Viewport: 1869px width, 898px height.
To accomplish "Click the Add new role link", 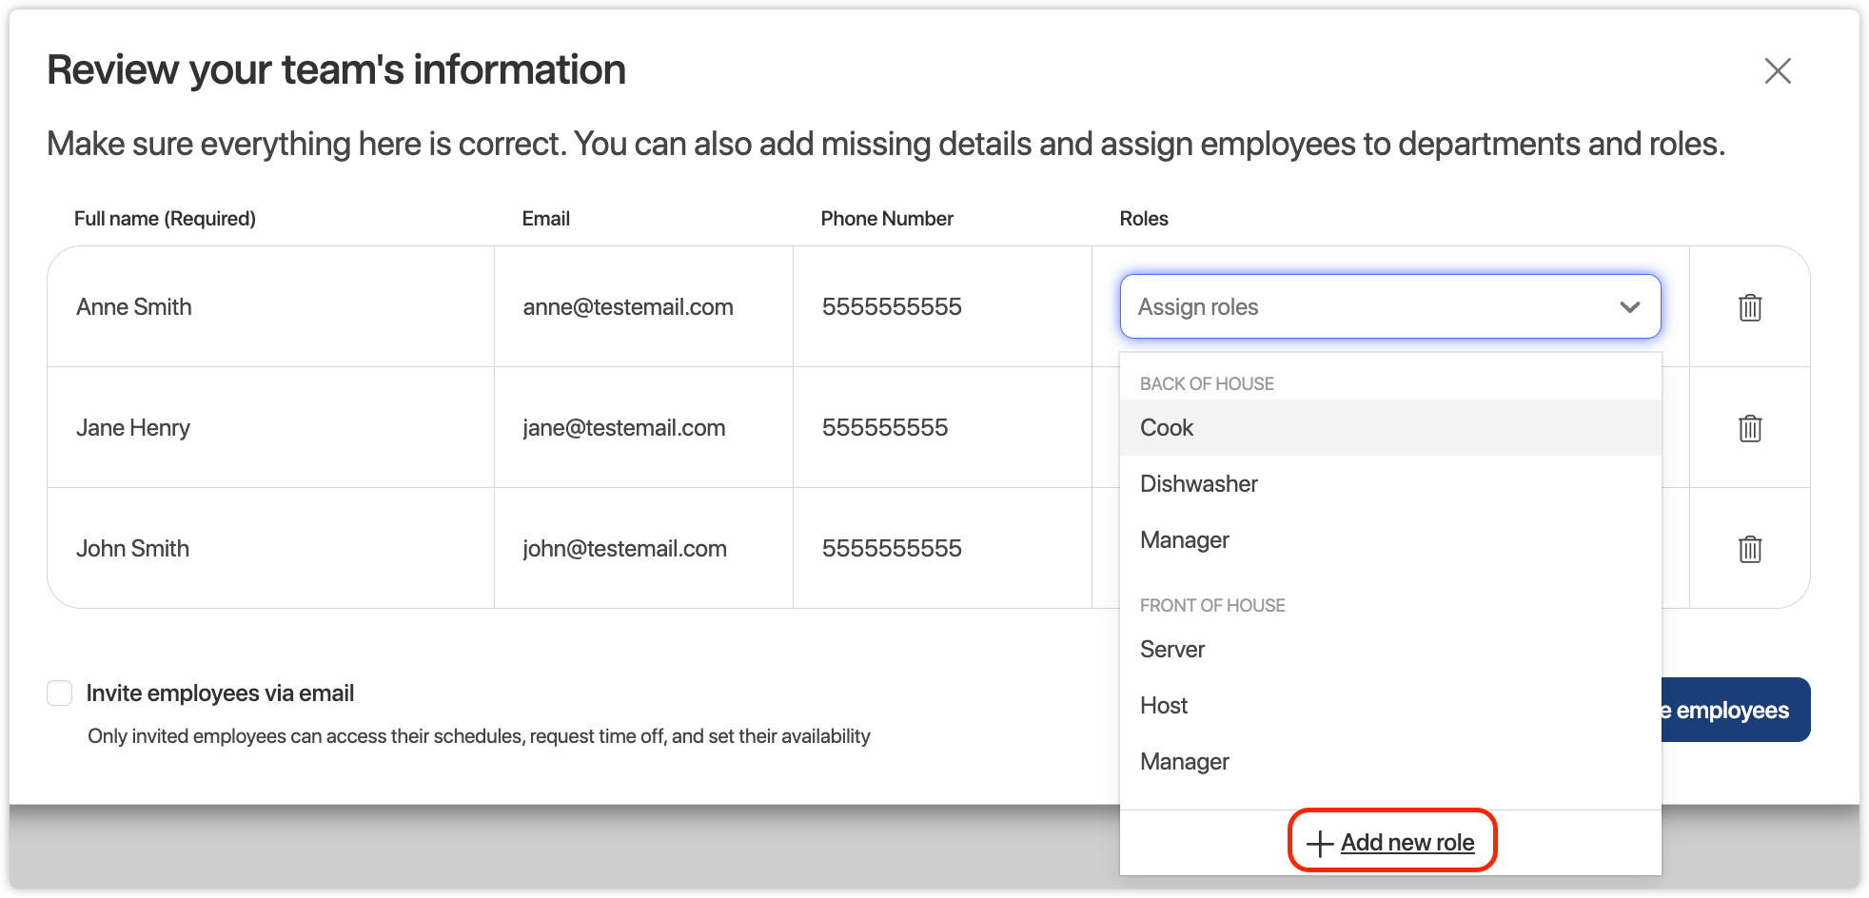I will 1407,843.
